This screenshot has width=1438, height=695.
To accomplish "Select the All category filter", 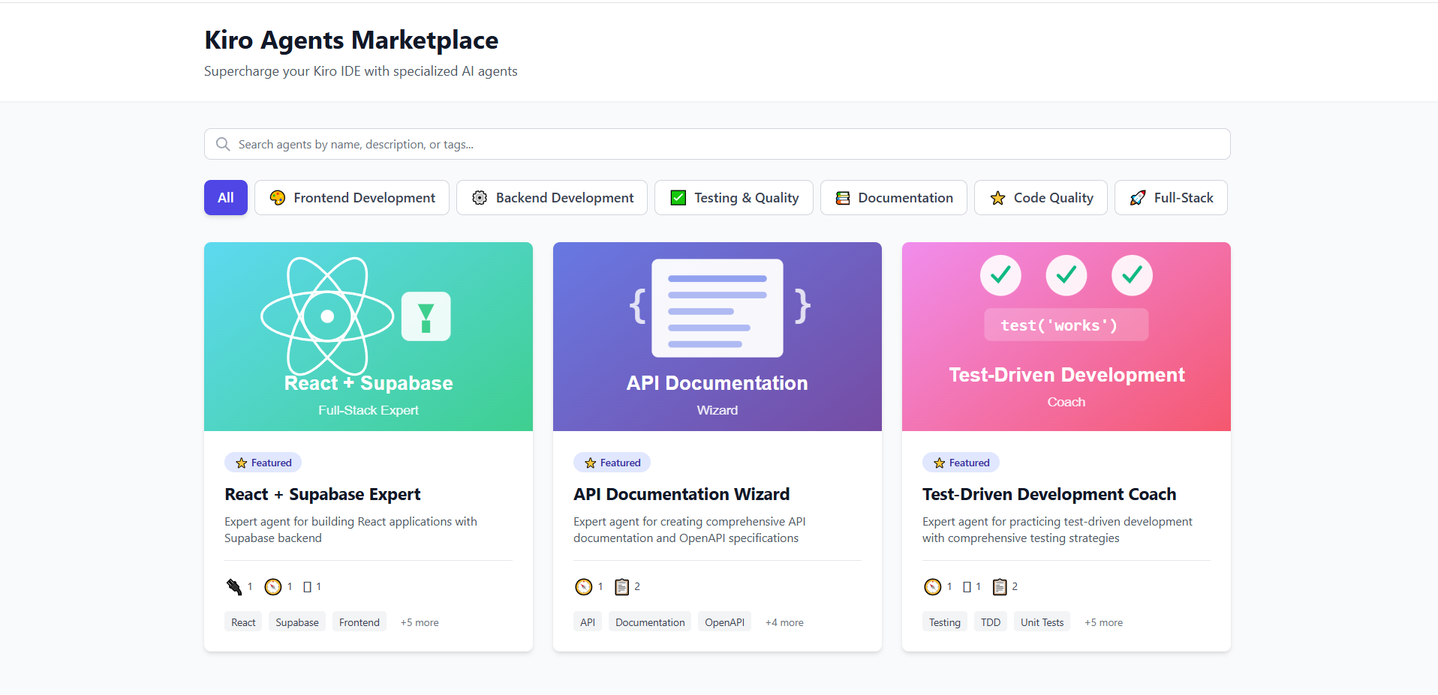I will 226,198.
